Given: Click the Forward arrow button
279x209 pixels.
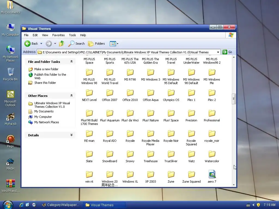Looking at the screenshot, I should [49, 44].
